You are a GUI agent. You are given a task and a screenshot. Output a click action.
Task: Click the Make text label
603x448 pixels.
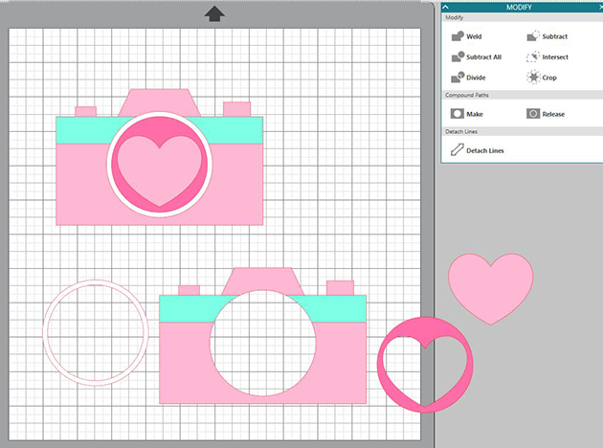475,114
